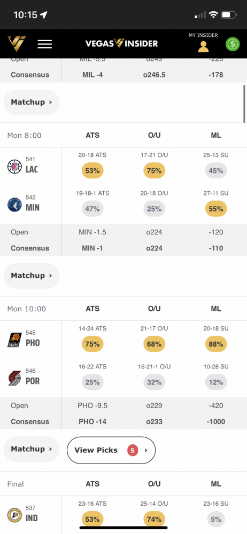Select MIN 55% moneyline badge
The height and width of the screenshot is (534, 247).
[x=216, y=209]
